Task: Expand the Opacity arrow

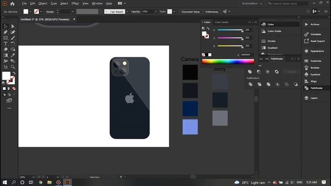Action: (156, 11)
